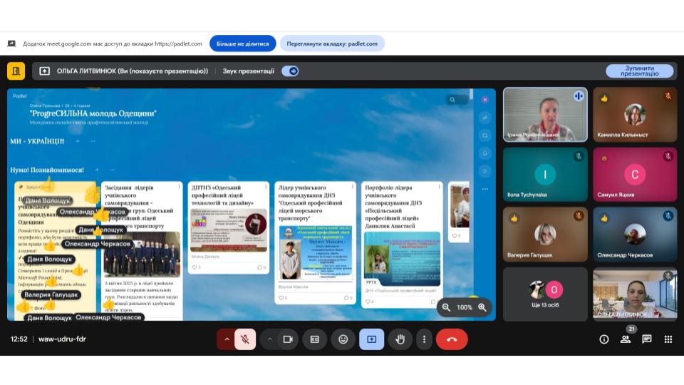Unmute the microphone in the call bar
This screenshot has width=684, height=385.
pyautogui.click(x=244, y=339)
